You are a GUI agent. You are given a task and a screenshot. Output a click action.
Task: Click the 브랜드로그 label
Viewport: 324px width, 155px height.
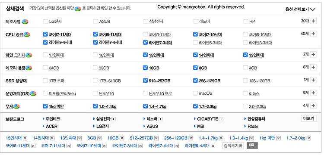(15, 119)
